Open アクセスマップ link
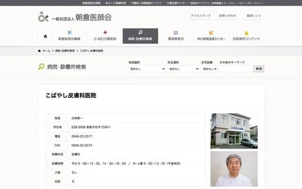 (201, 16)
